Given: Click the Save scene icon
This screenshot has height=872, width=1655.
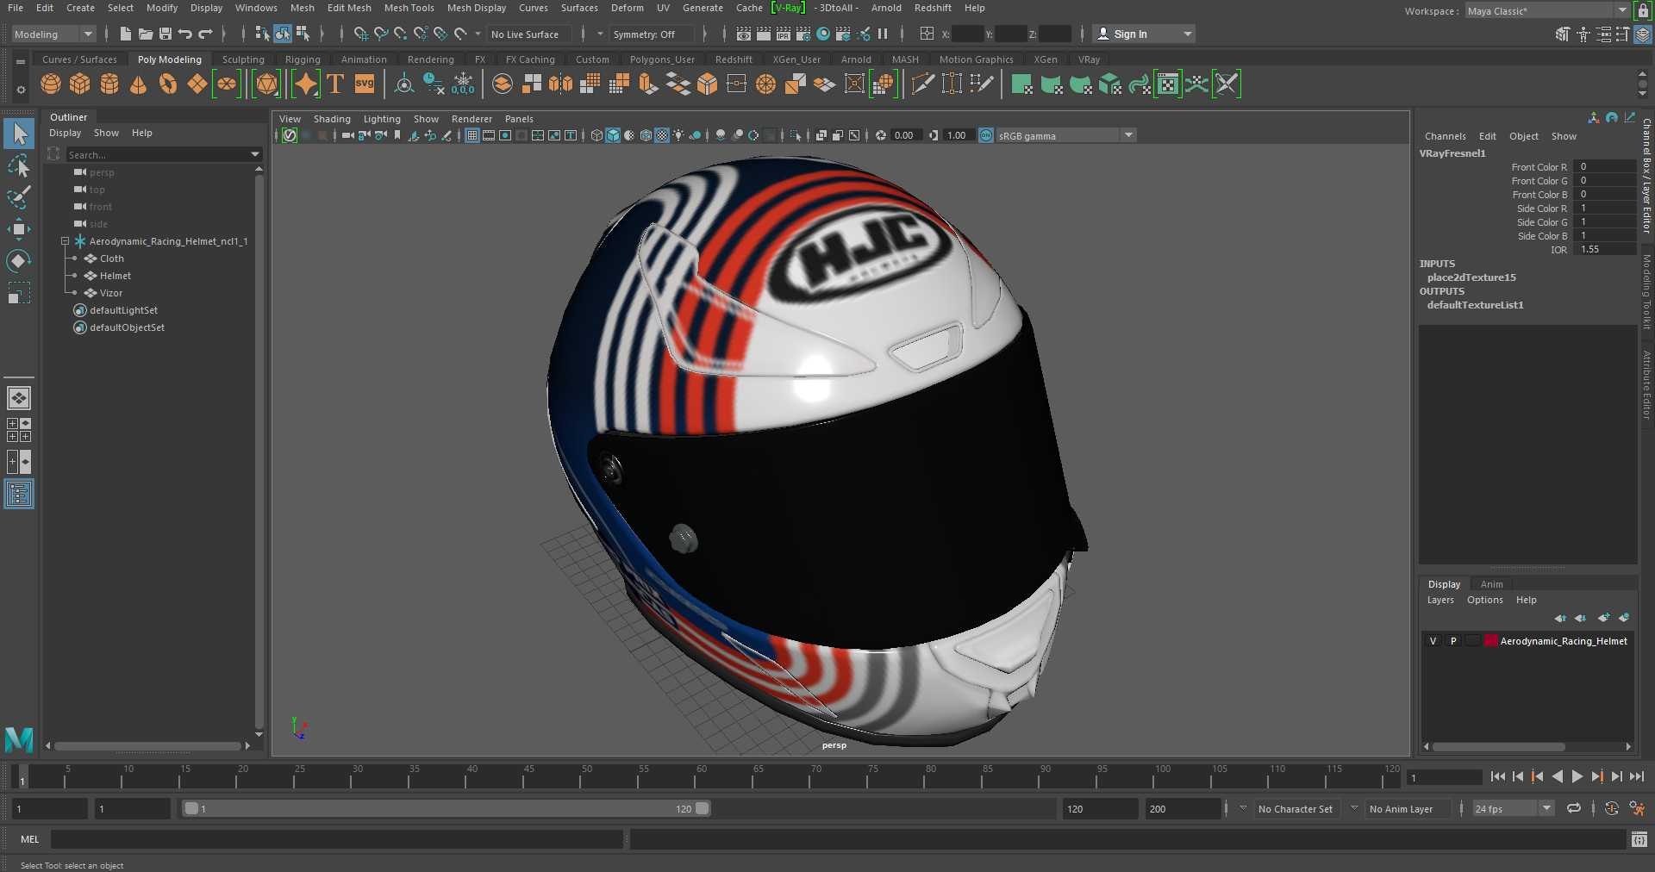Looking at the screenshot, I should tap(165, 34).
